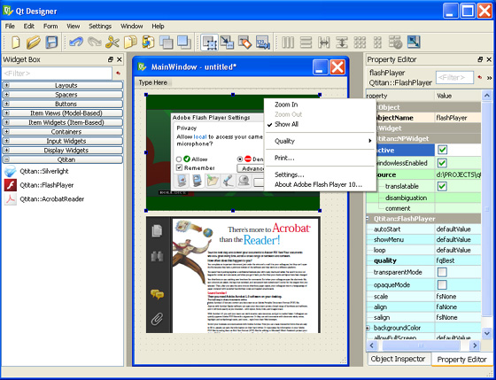Apply Lay Out in a Grid icon

coord(360,43)
